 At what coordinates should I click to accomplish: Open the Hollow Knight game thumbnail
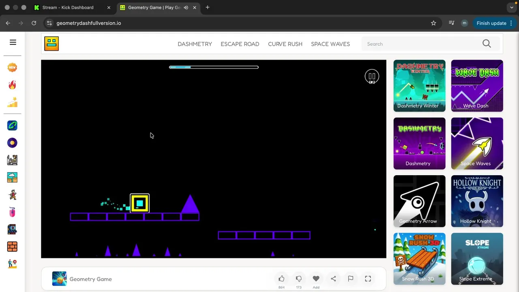(x=477, y=201)
